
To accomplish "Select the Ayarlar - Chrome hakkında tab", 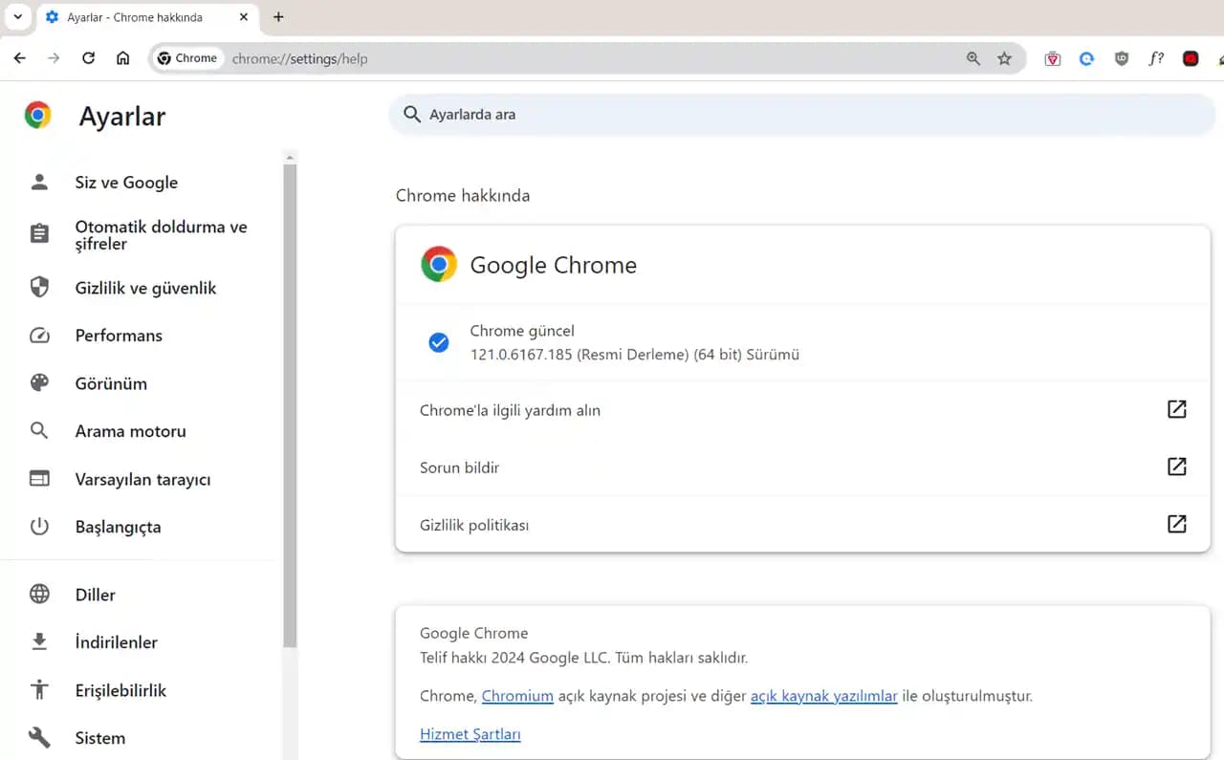I will (x=134, y=16).
